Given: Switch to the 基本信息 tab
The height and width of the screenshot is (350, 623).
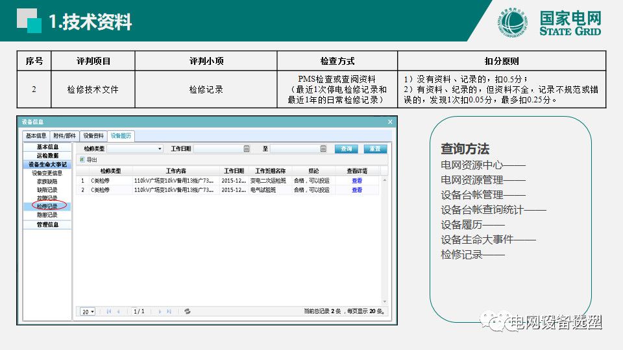Looking at the screenshot, I should click(36, 136).
